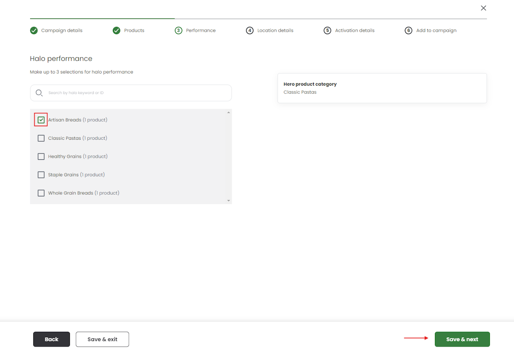The image size is (514, 353).
Task: Close the dialog with the X icon
Action: pyautogui.click(x=483, y=8)
